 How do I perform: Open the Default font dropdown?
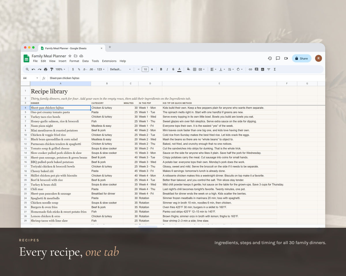(x=120, y=69)
